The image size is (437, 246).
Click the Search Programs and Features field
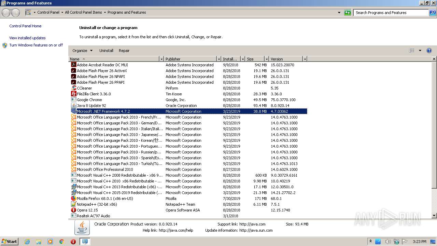point(391,13)
